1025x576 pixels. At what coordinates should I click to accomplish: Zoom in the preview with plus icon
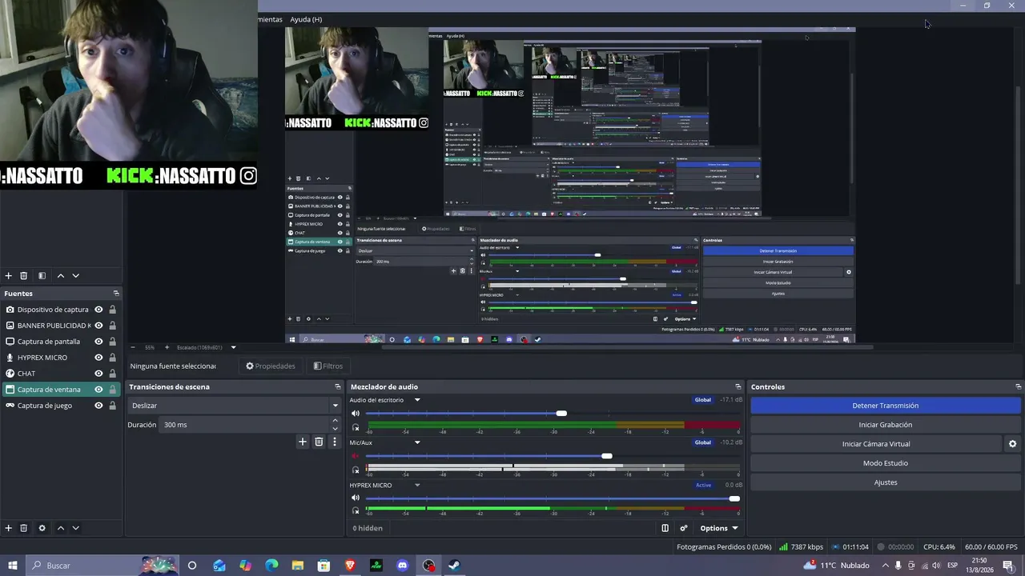[167, 347]
